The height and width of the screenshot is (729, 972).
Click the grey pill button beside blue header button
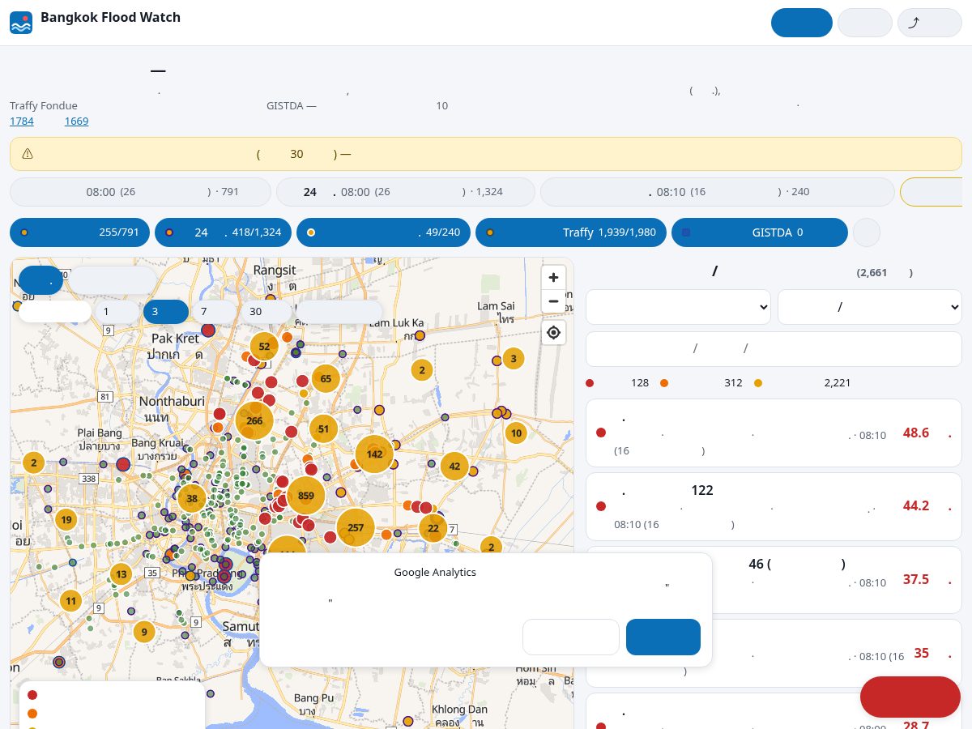[864, 23]
